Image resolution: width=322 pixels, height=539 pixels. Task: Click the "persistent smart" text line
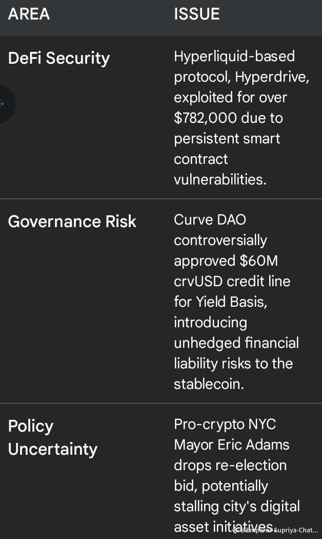pos(227,138)
